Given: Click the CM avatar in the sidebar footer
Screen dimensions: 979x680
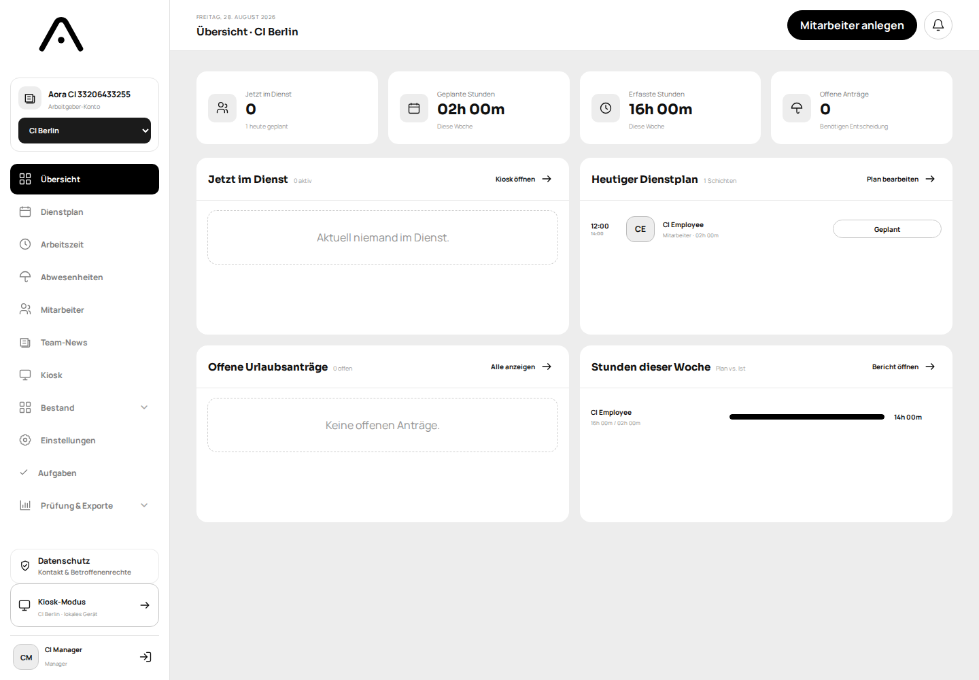Looking at the screenshot, I should tap(26, 657).
